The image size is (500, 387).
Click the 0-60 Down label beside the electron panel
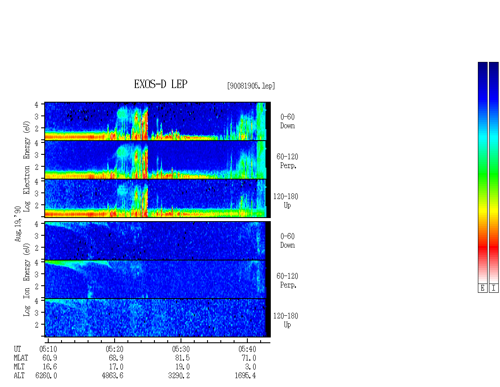[287, 121]
